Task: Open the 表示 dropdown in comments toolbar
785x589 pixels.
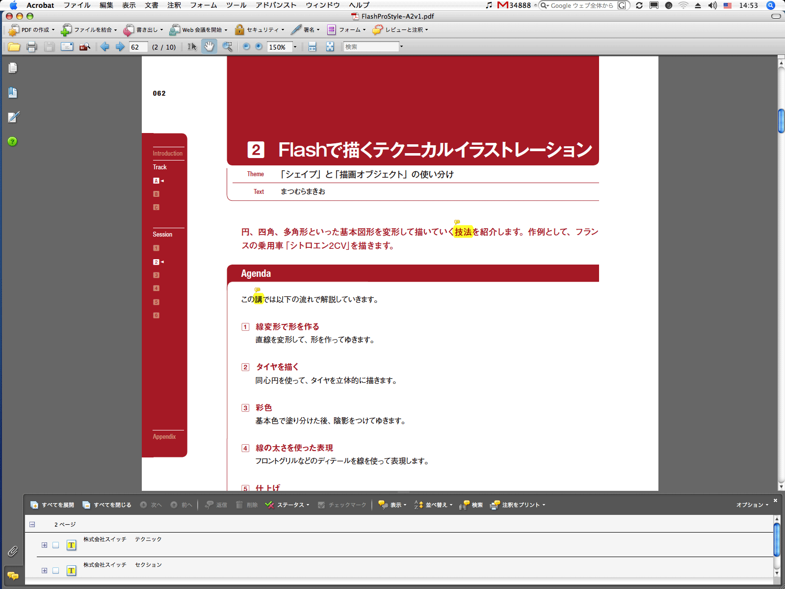Action: point(392,505)
